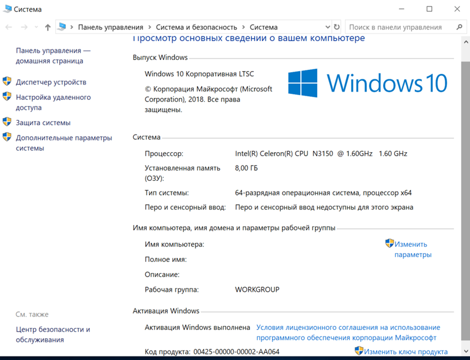Go back using the Back arrow
Screen dimensions: 470x360
(x=9, y=27)
